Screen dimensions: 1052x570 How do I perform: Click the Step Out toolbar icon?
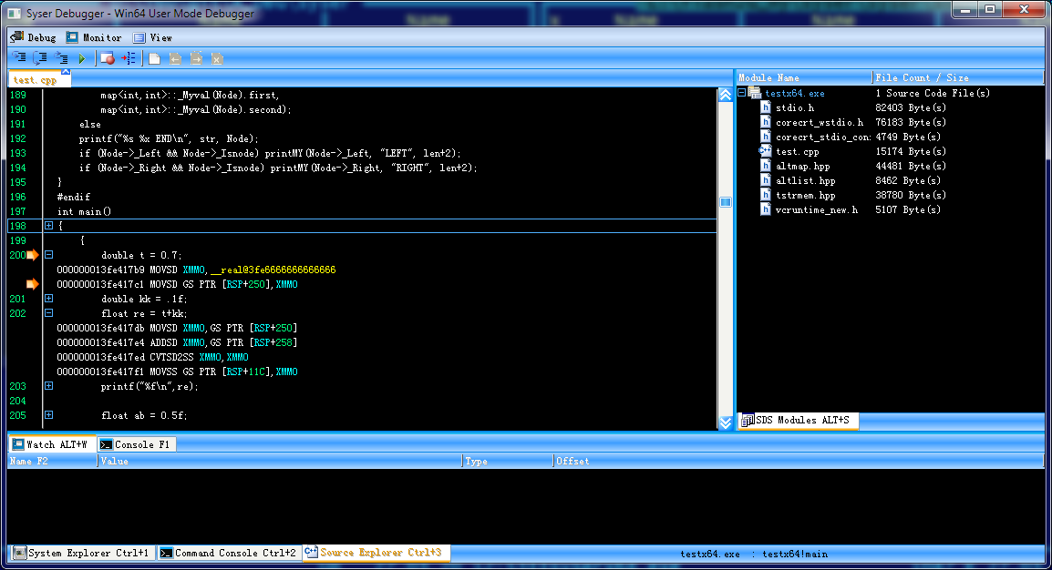click(61, 58)
